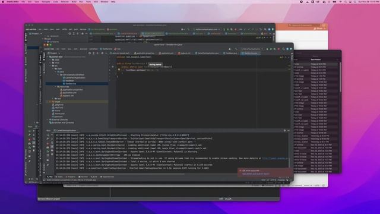Click UTF-8 encoding in status bar
The image size is (380, 214).
[x=273, y=180]
